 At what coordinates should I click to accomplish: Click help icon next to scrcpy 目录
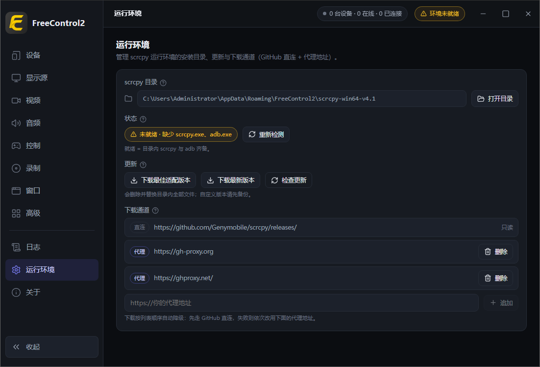[163, 83]
